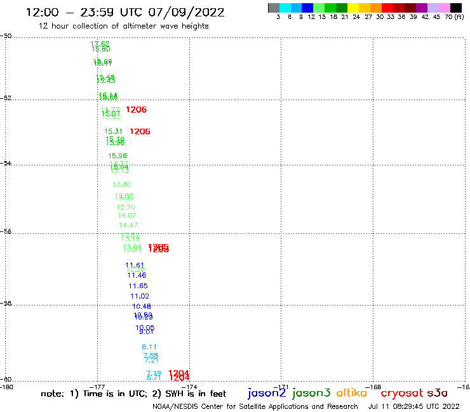Click the yellow 24 ft color swatch
470x412 pixels.
[353, 8]
